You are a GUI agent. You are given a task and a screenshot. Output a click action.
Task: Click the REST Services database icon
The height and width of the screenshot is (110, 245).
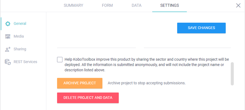[x=8, y=62]
